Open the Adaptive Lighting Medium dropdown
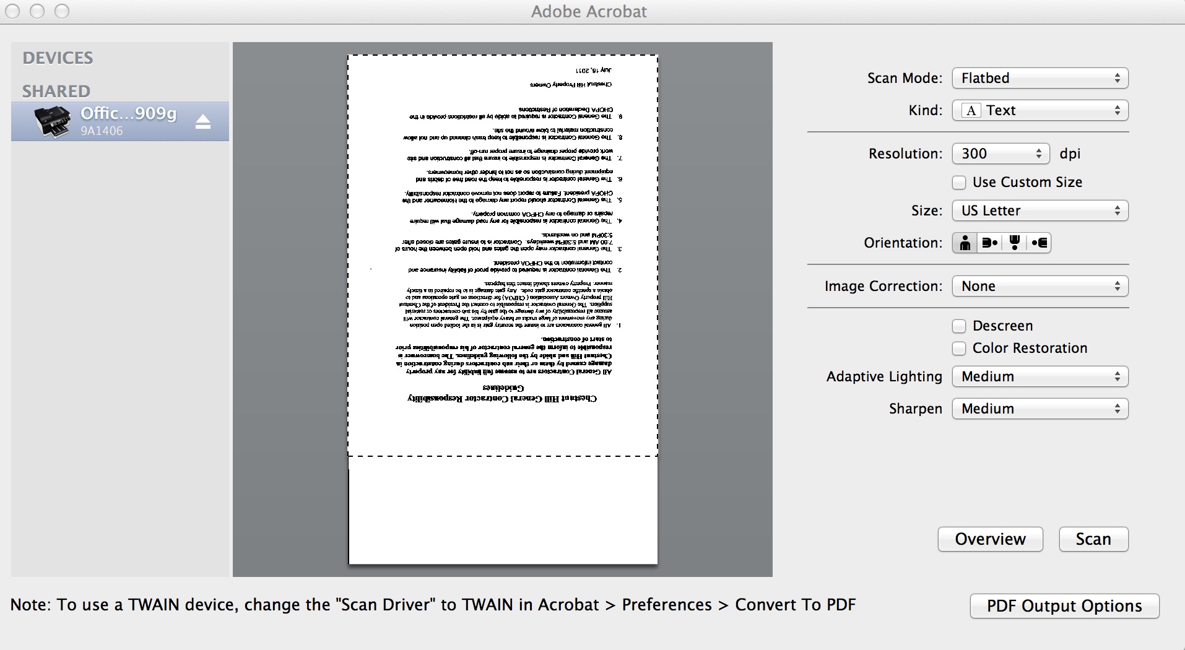The image size is (1185, 650). pyautogui.click(x=1040, y=376)
